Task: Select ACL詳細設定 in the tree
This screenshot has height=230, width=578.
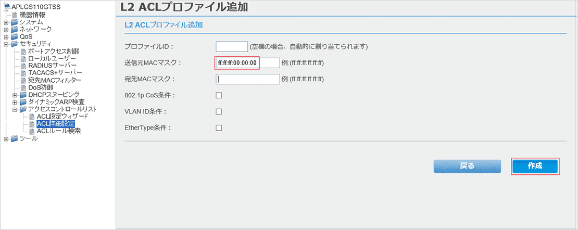Action: point(56,123)
